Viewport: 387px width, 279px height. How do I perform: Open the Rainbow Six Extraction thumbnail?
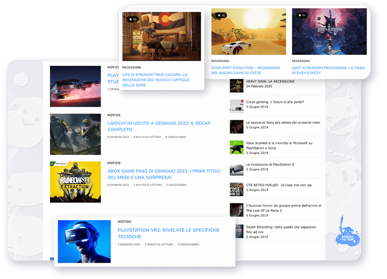click(75, 182)
